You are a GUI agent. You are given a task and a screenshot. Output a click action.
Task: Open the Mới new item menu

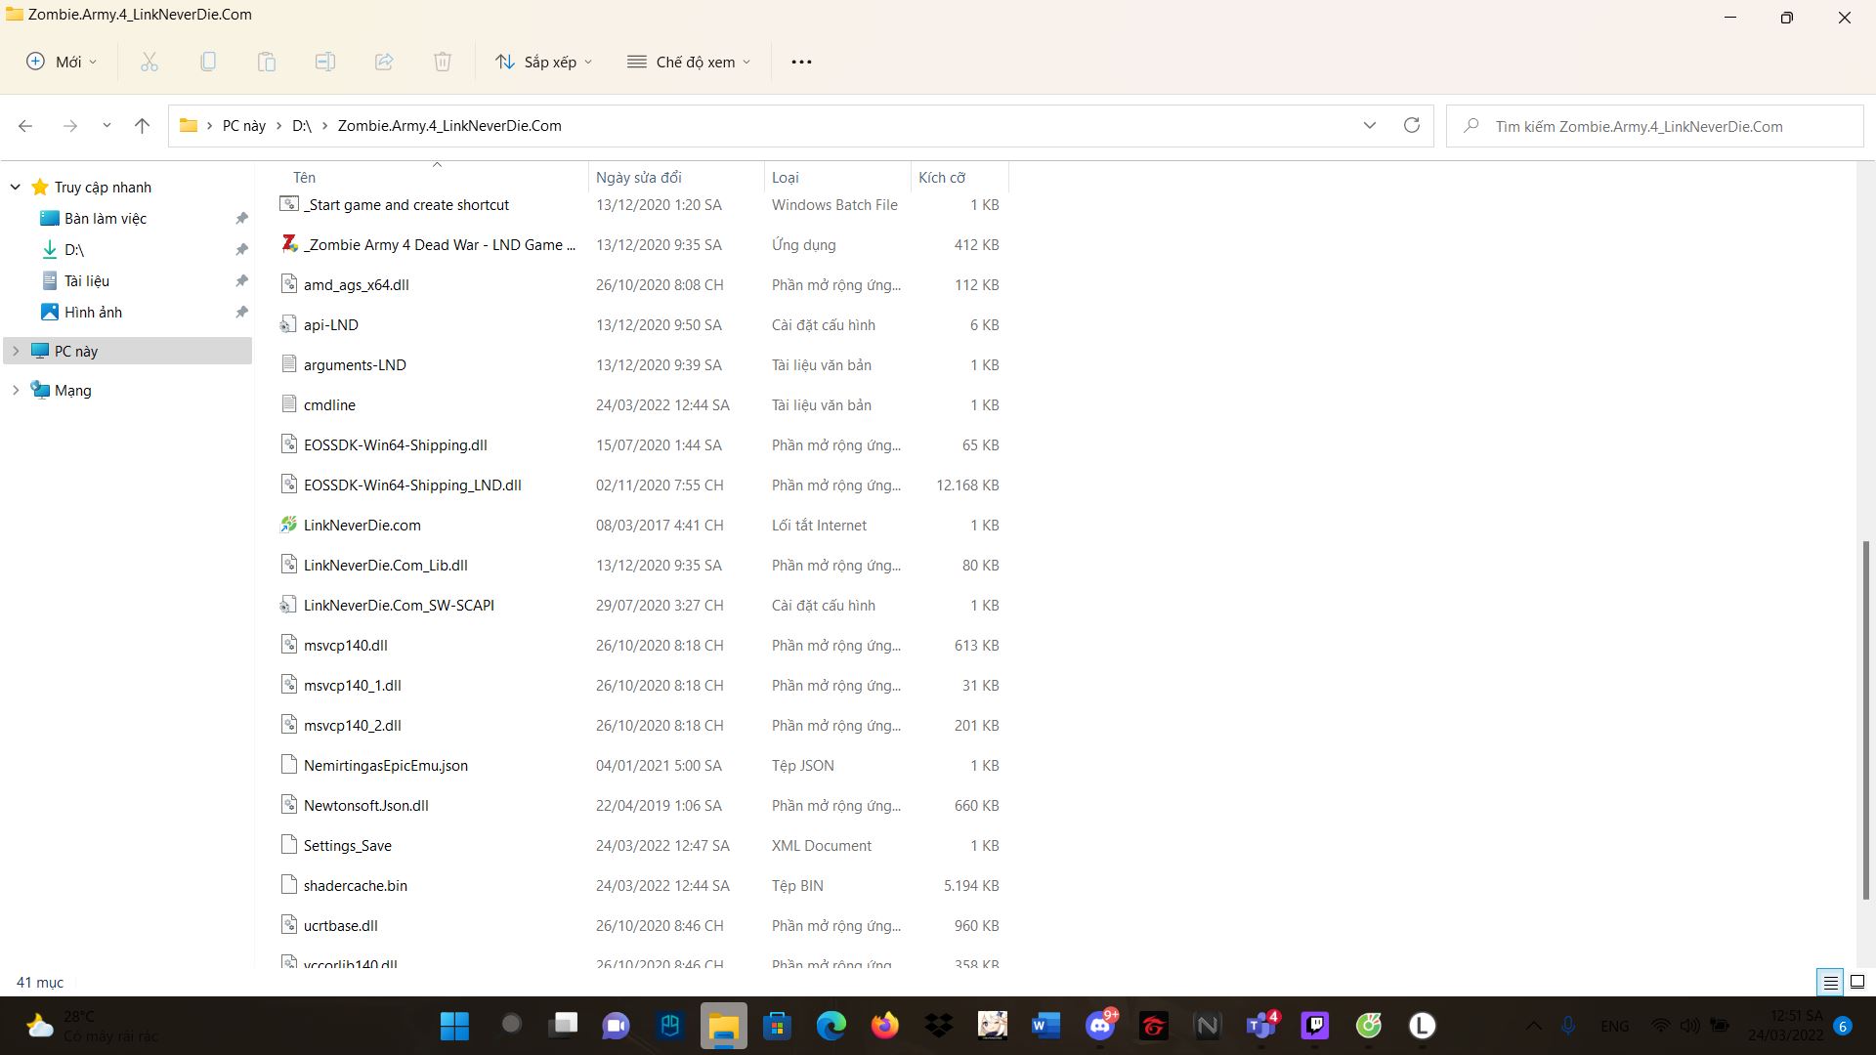pyautogui.click(x=62, y=62)
